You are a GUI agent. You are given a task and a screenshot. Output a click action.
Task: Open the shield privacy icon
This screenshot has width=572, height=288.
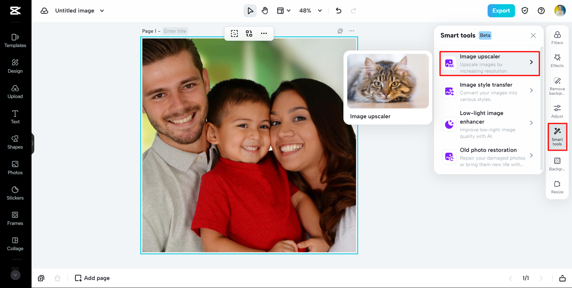525,11
